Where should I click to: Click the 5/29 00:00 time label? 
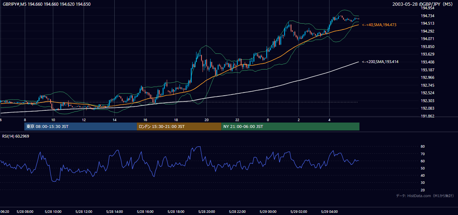[268, 211]
